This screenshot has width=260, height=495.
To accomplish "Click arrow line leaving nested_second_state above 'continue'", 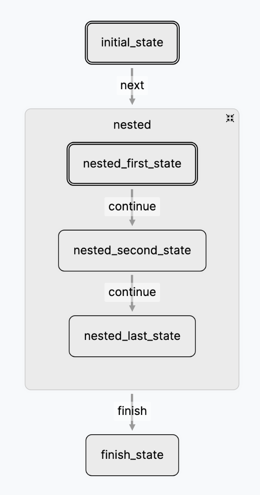I will (132, 279).
